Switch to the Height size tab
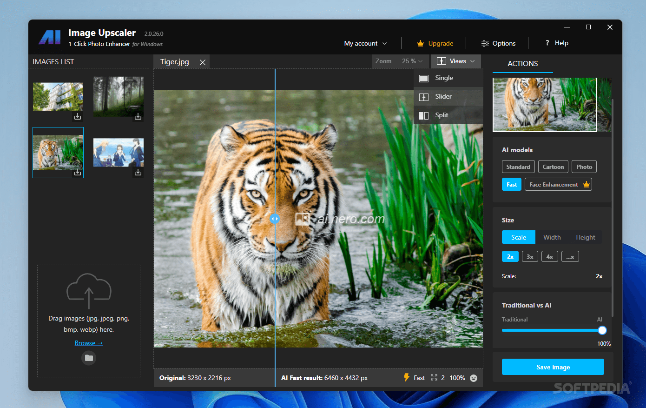The height and width of the screenshot is (408, 646). 586,237
